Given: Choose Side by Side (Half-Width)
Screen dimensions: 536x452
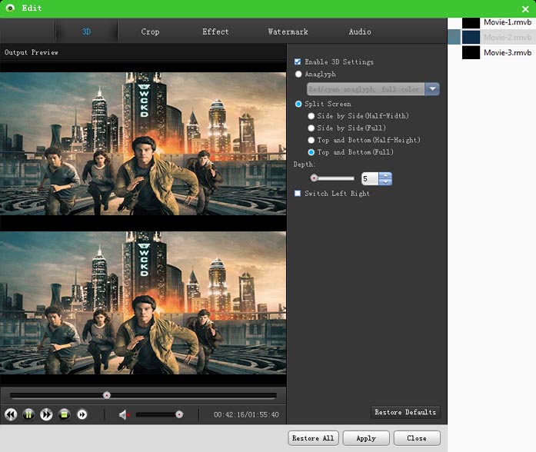Looking at the screenshot, I should click(311, 116).
